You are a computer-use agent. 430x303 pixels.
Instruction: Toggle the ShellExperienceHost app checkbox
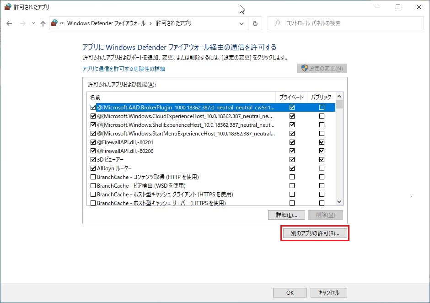tap(93, 125)
